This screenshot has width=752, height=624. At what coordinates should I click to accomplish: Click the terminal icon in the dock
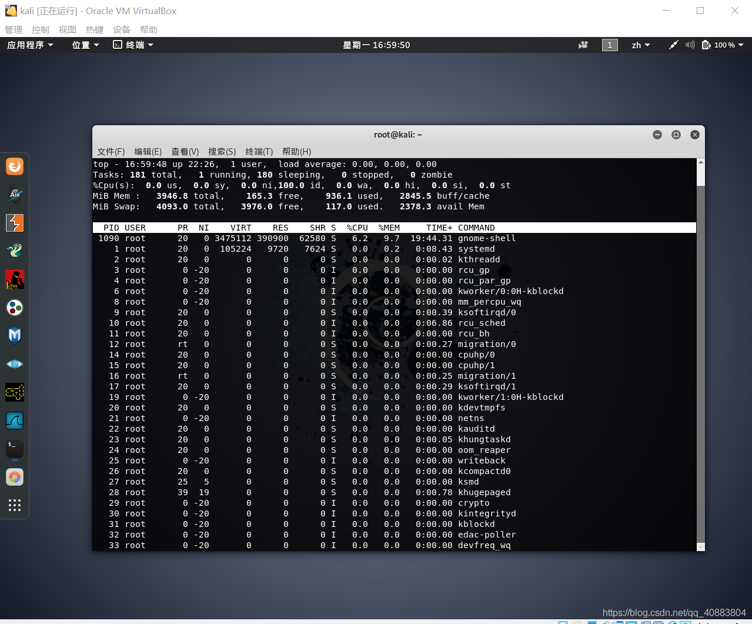click(15, 449)
